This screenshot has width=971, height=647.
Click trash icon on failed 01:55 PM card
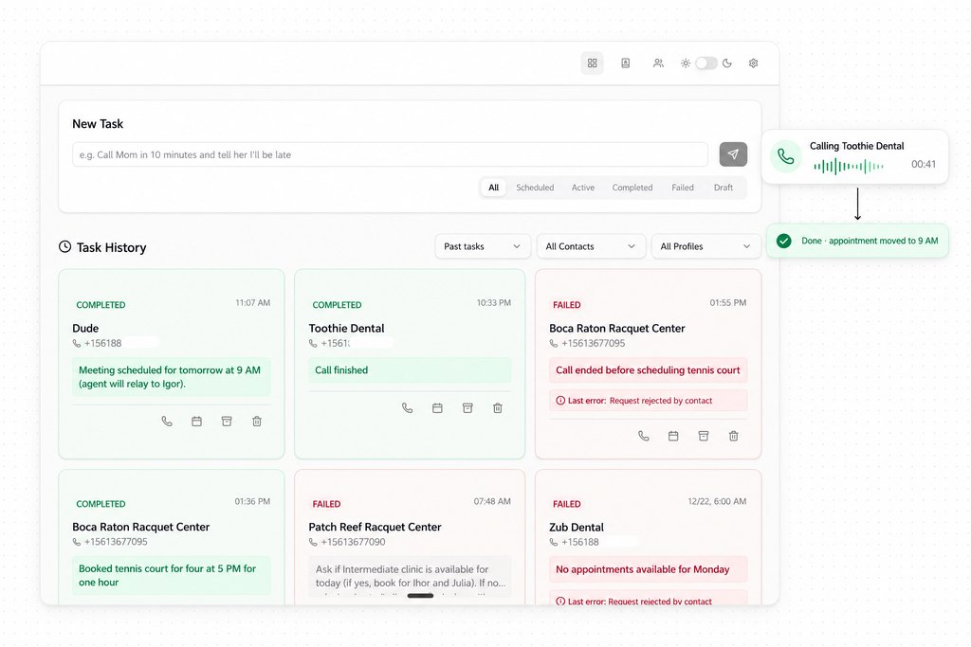(733, 436)
